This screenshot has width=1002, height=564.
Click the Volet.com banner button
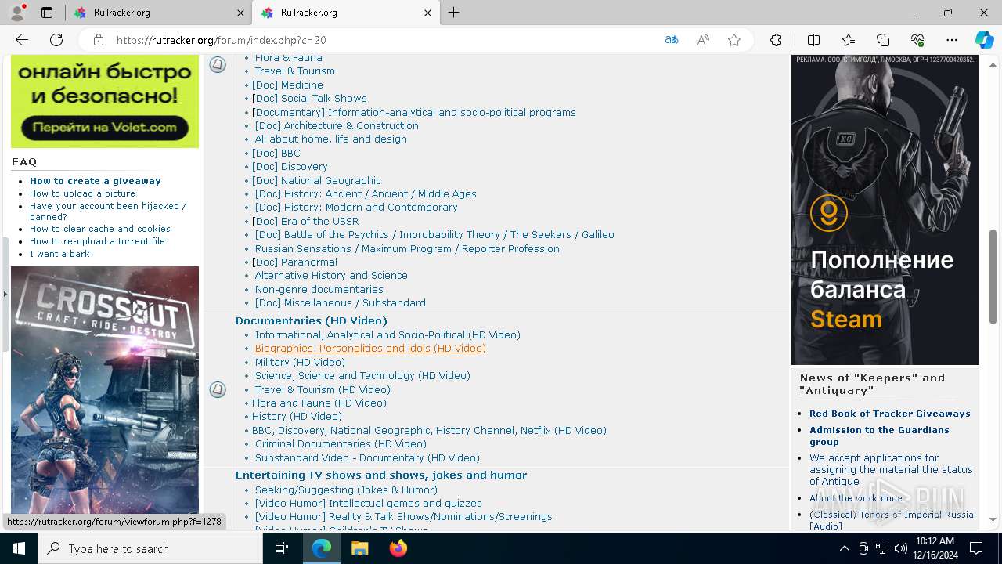105,127
